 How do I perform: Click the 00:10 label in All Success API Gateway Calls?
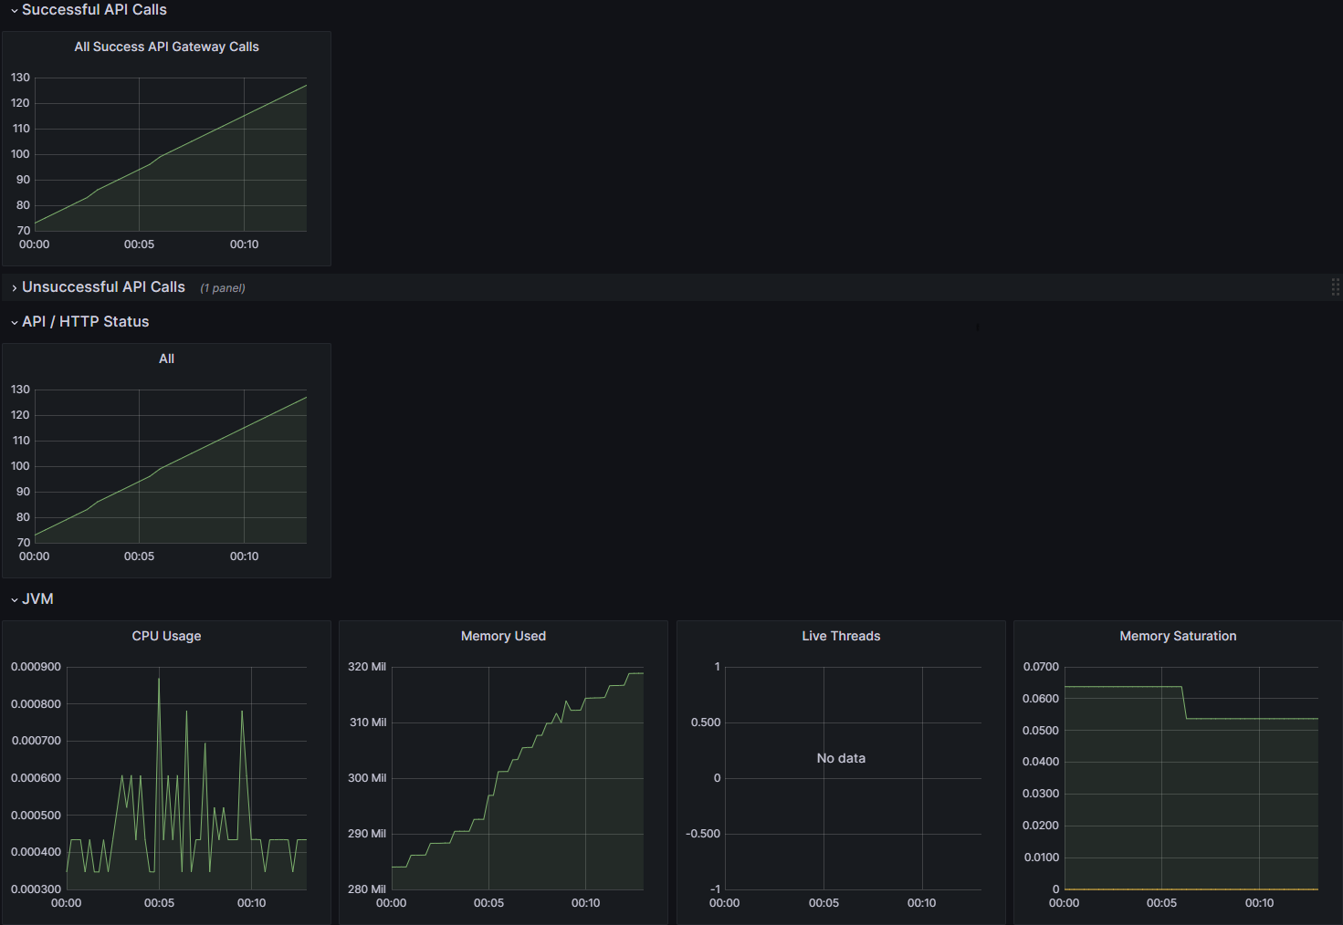[x=244, y=244]
